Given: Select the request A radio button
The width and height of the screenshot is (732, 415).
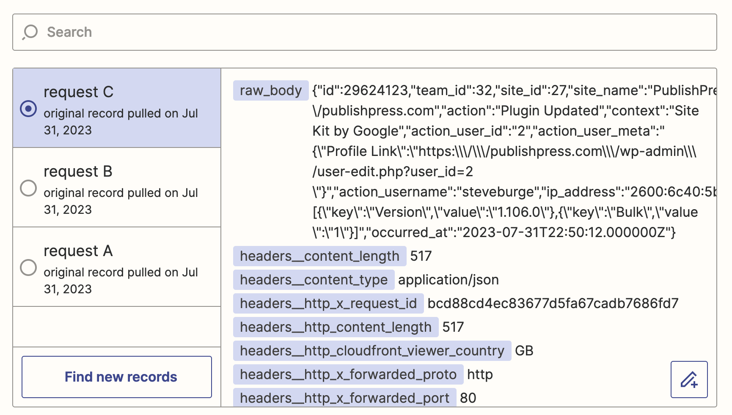Looking at the screenshot, I should (x=28, y=268).
